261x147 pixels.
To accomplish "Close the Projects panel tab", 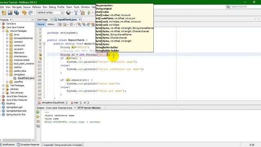I will pos(11,20).
